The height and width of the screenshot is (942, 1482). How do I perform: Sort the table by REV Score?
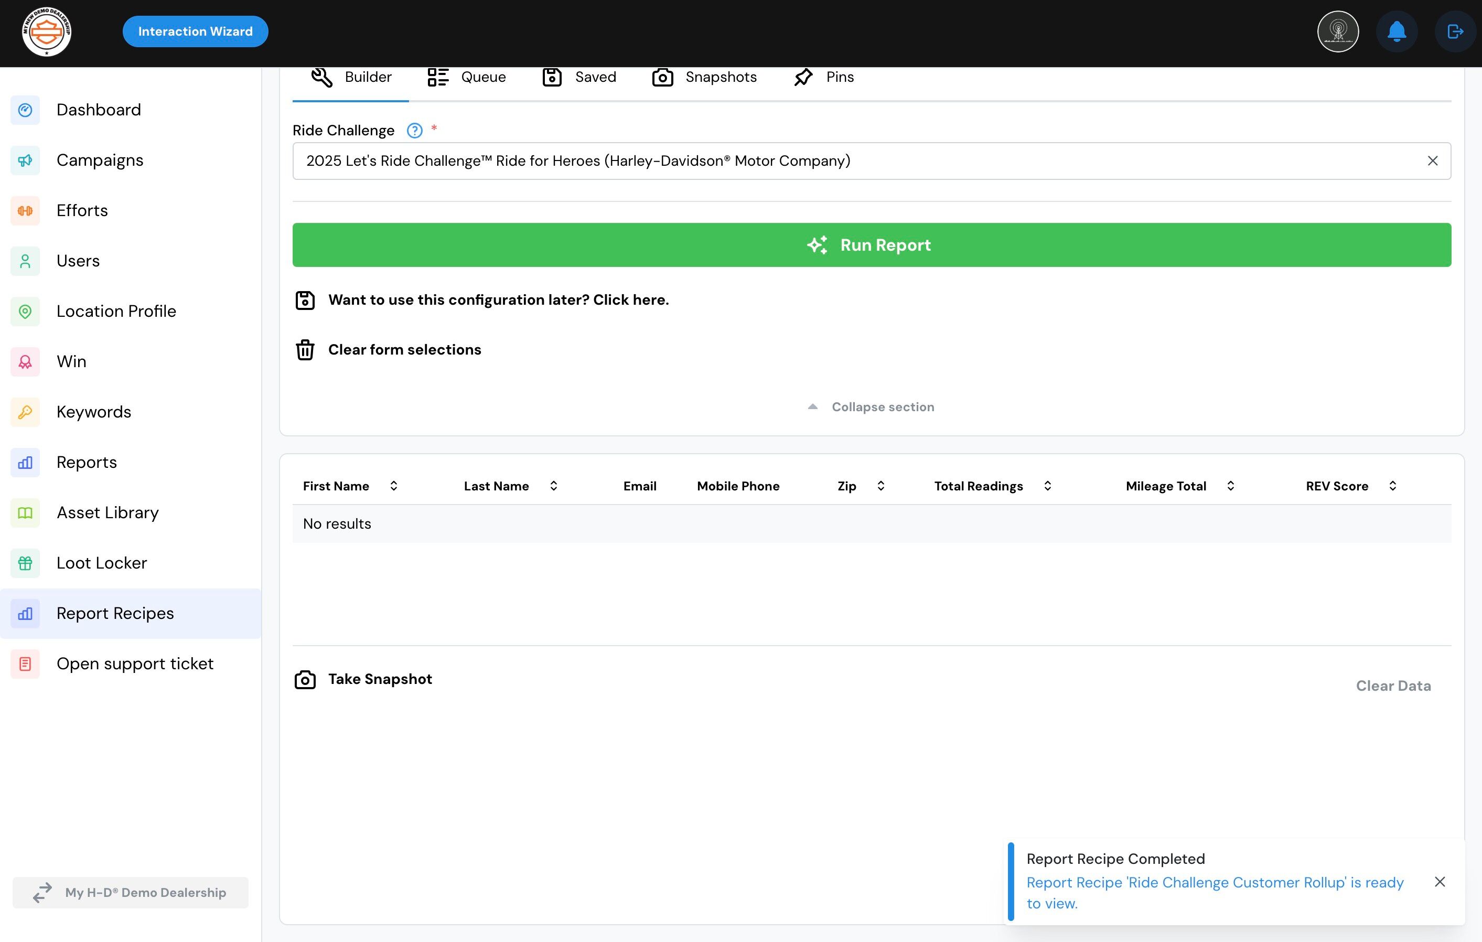click(1392, 486)
